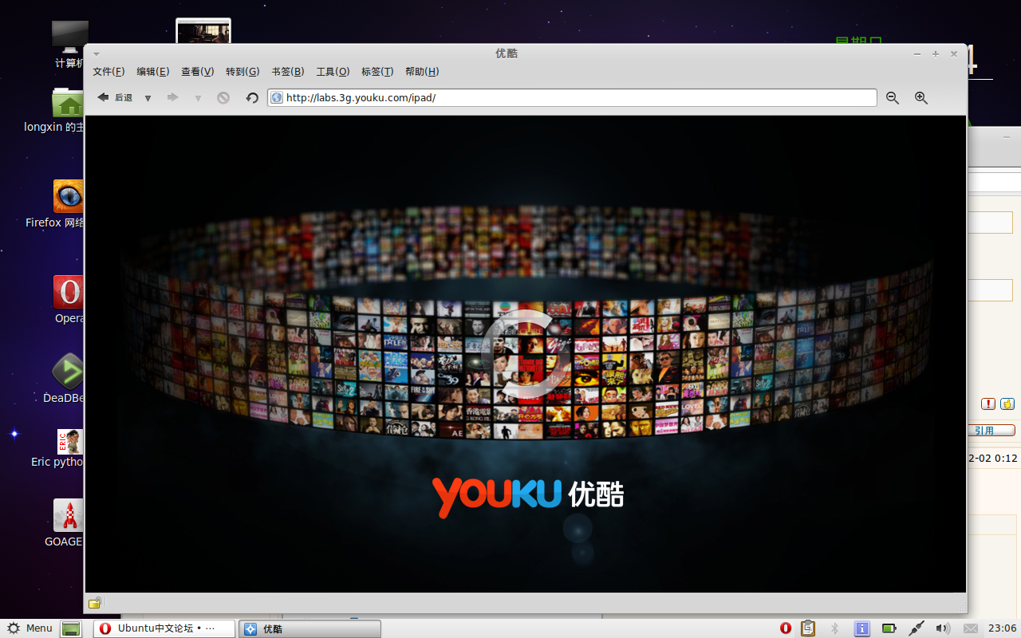The image size is (1021, 638).
Task: Launch Firefox from the desktop icon
Action: pyautogui.click(x=55, y=205)
